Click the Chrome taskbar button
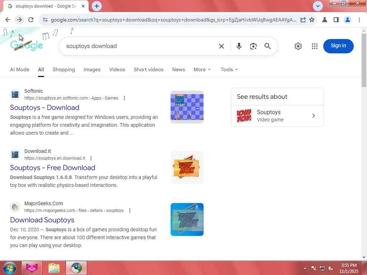Image resolution: width=367 pixels, height=275 pixels. tap(76, 268)
